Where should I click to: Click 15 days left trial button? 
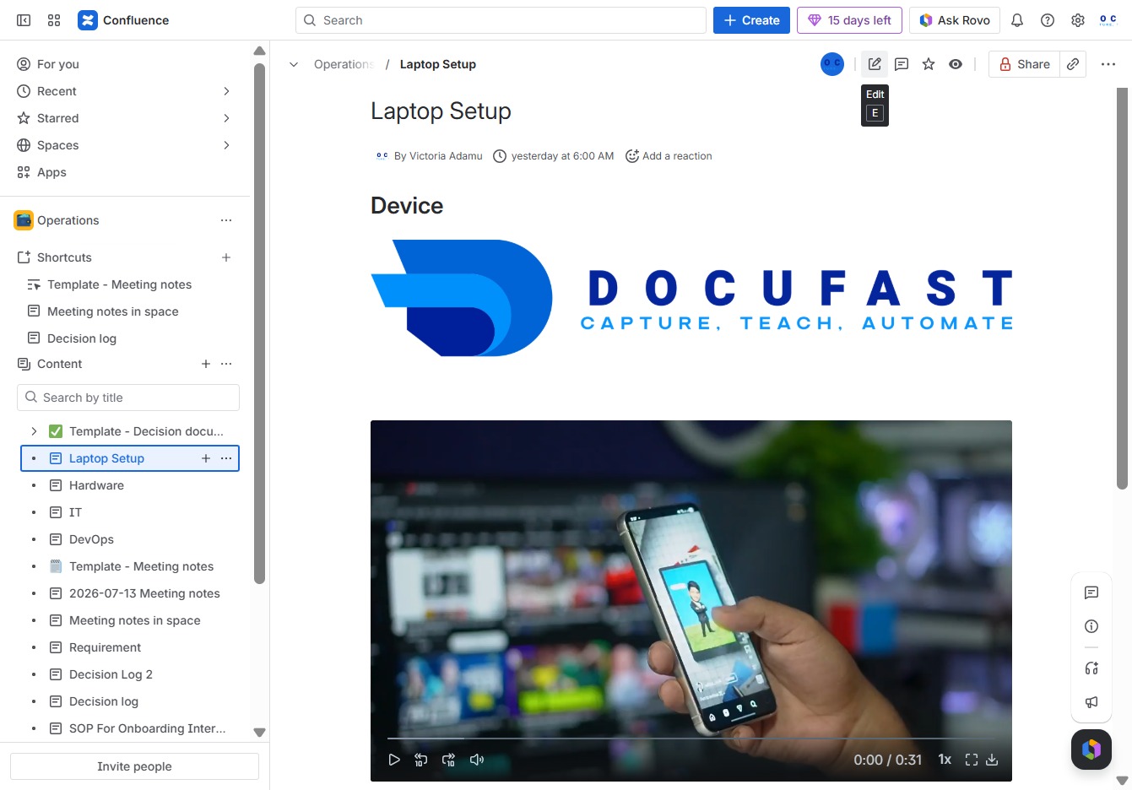point(849,20)
